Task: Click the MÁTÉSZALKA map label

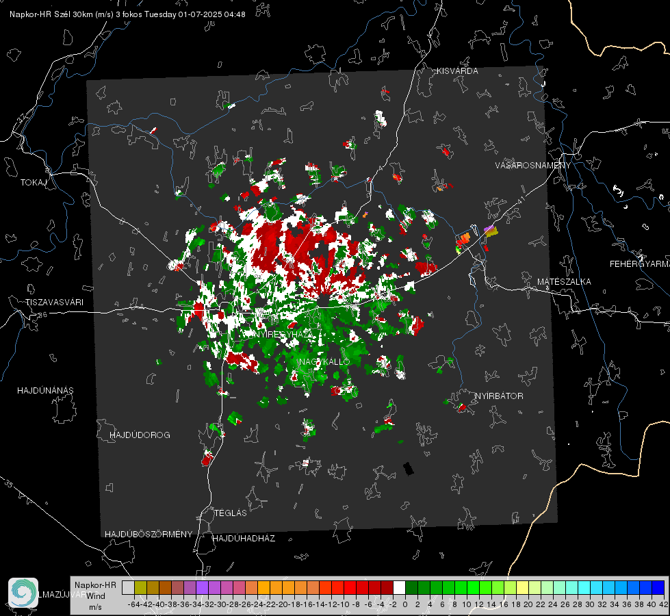Action: coord(564,282)
